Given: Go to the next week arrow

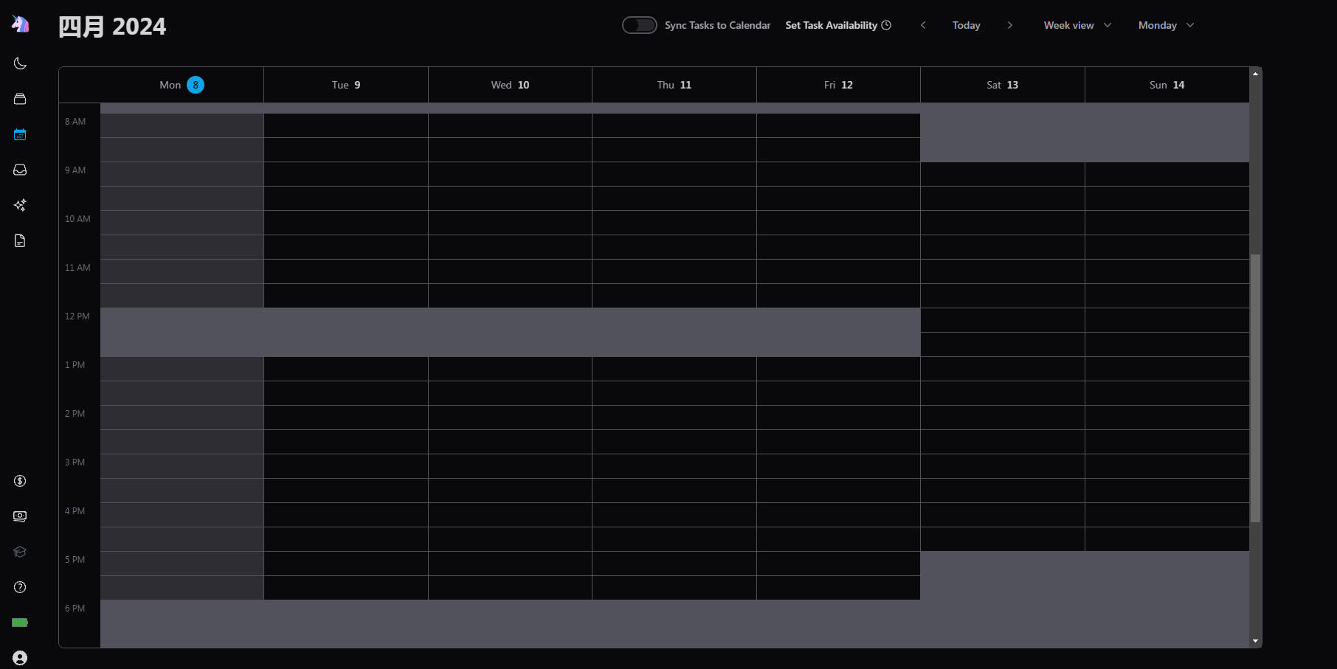Looking at the screenshot, I should (x=1009, y=25).
